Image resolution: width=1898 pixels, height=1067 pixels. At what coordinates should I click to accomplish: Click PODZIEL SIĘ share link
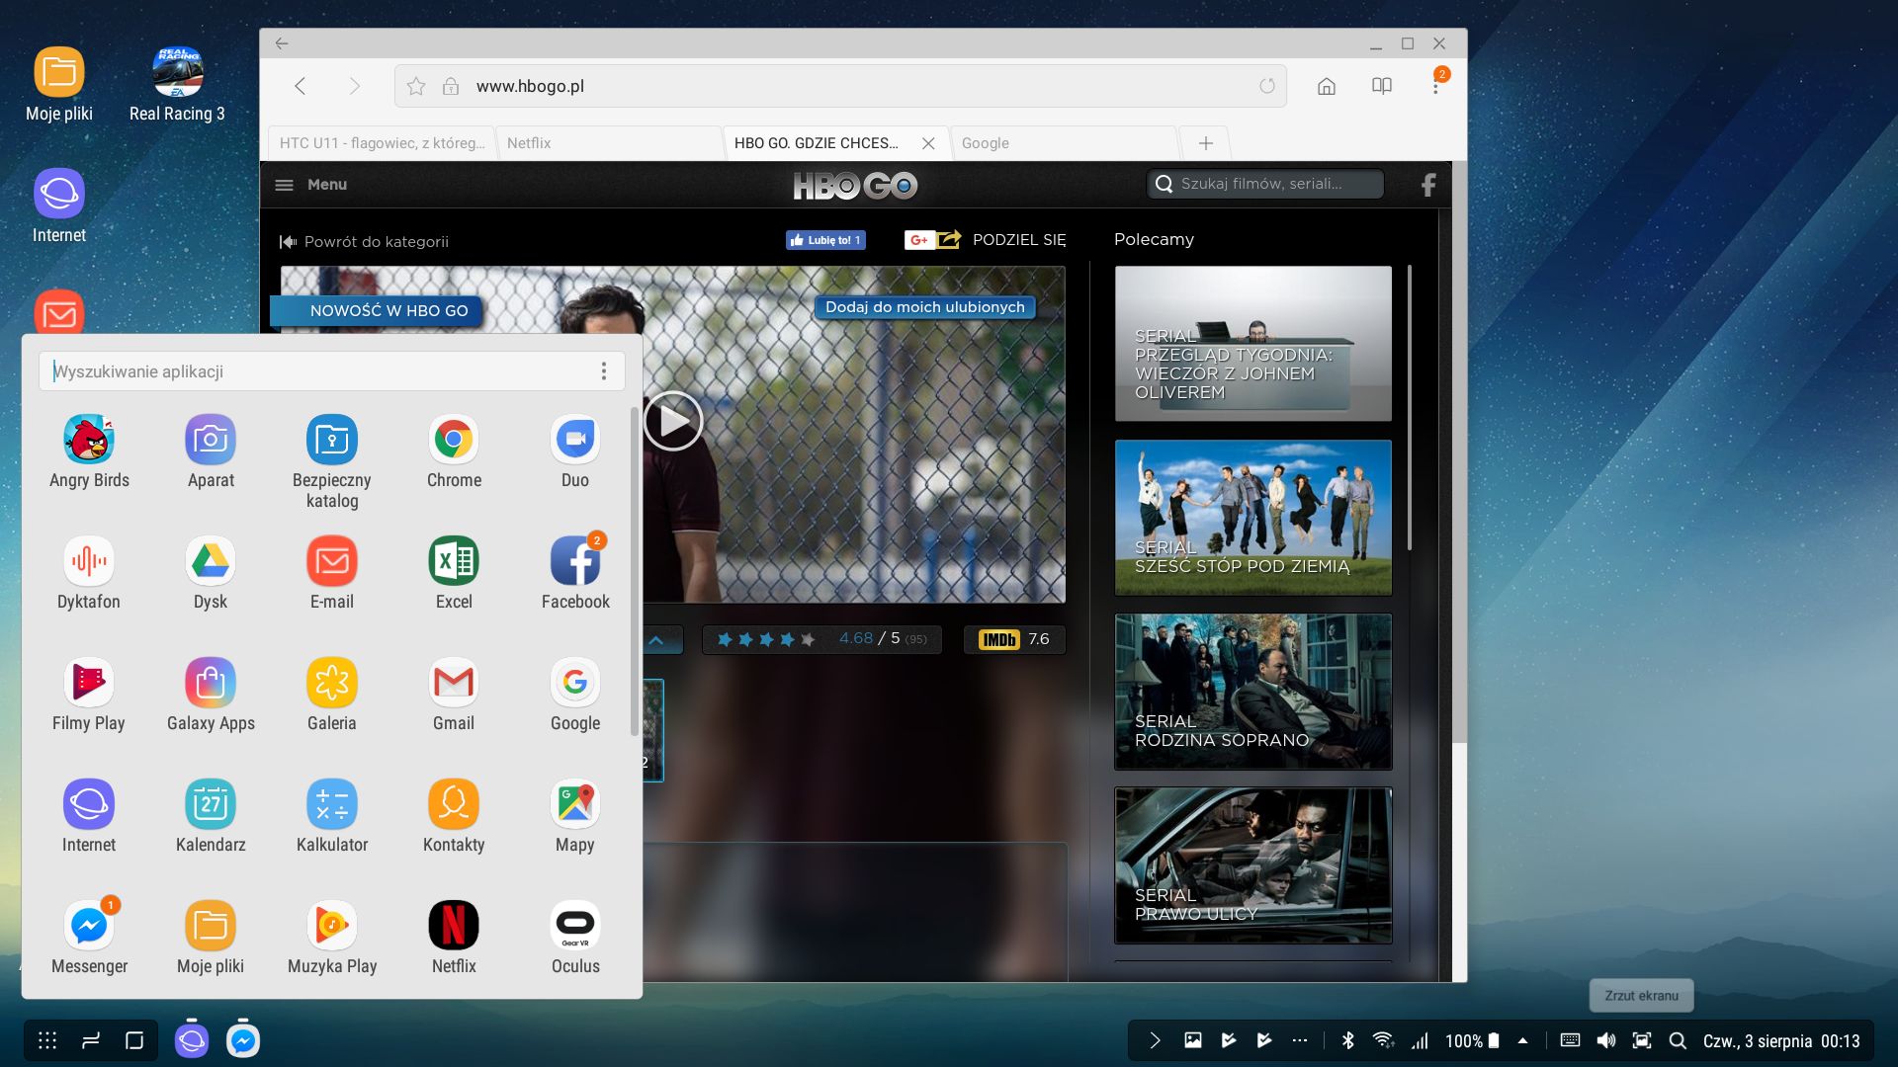(x=1019, y=239)
